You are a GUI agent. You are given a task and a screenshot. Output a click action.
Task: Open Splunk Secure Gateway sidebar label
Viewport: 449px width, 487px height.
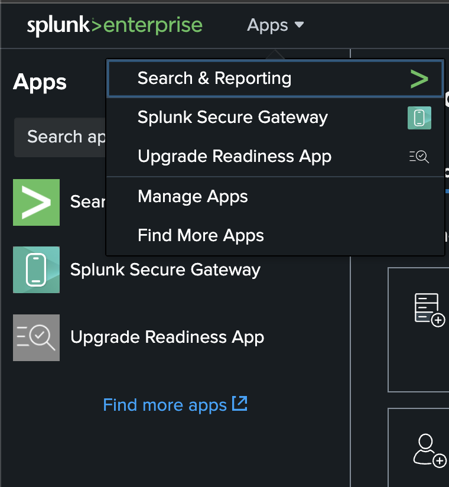(165, 270)
